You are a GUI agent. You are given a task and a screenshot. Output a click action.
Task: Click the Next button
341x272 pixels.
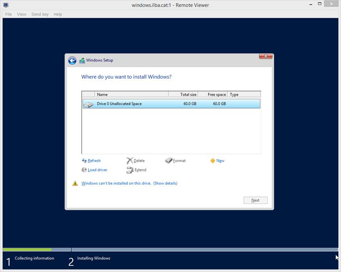pyautogui.click(x=255, y=200)
